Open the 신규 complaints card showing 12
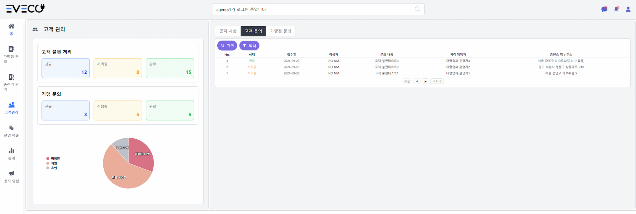The image size is (636, 214). click(66, 68)
